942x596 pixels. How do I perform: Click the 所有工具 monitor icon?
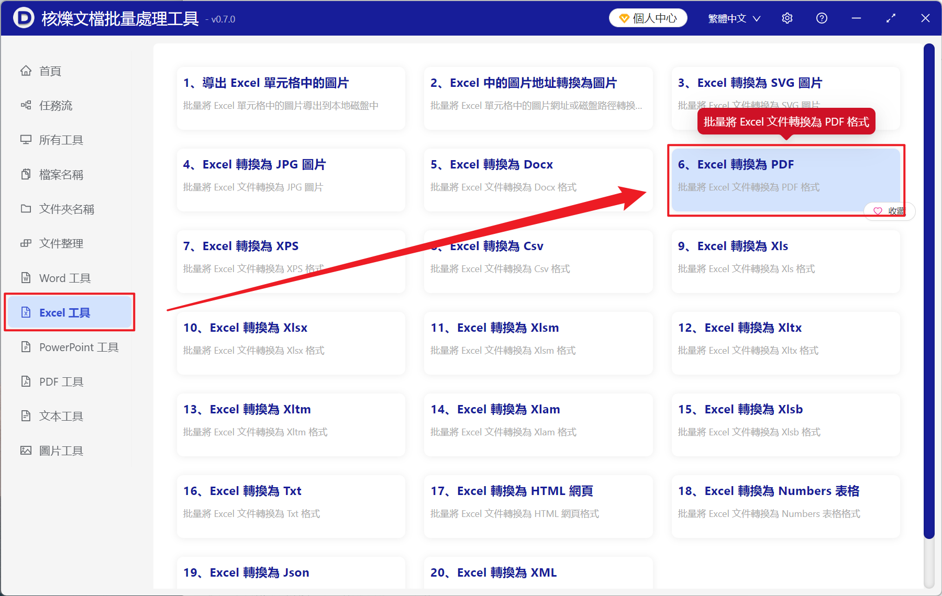point(26,140)
